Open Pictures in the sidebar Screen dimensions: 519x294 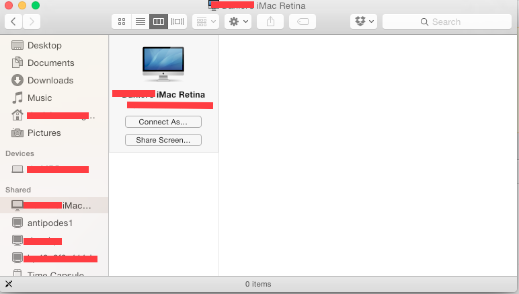tap(54, 133)
